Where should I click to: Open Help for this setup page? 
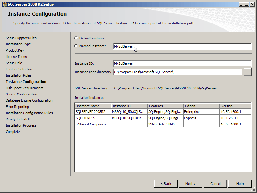click(240, 184)
